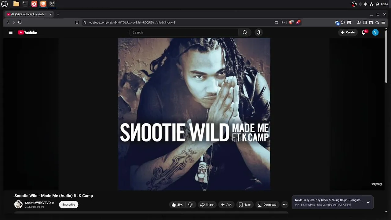Viewport: 391px width, 220px height.
Task: Open the notifications bell
Action: click(x=364, y=32)
